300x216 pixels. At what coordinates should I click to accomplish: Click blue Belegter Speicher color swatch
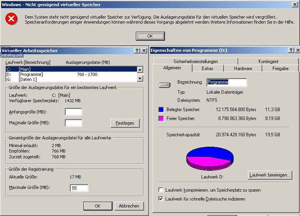(x=161, y=110)
